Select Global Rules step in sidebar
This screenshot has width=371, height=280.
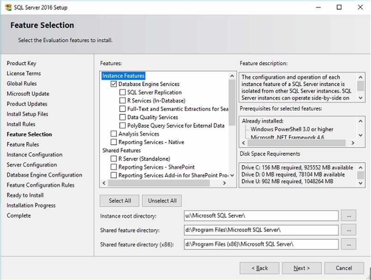click(x=22, y=84)
